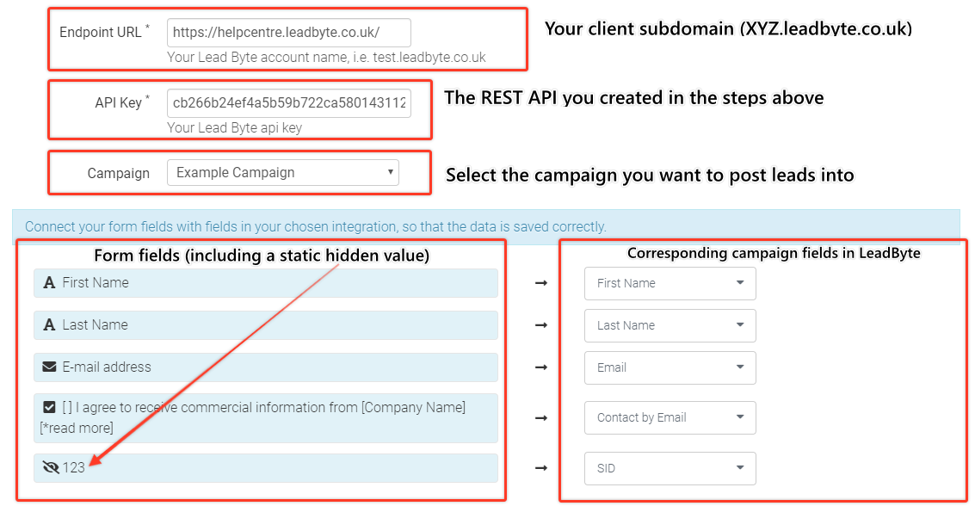Click the arrow beside Contact by Email dropdown
The image size is (975, 506).
click(x=541, y=417)
